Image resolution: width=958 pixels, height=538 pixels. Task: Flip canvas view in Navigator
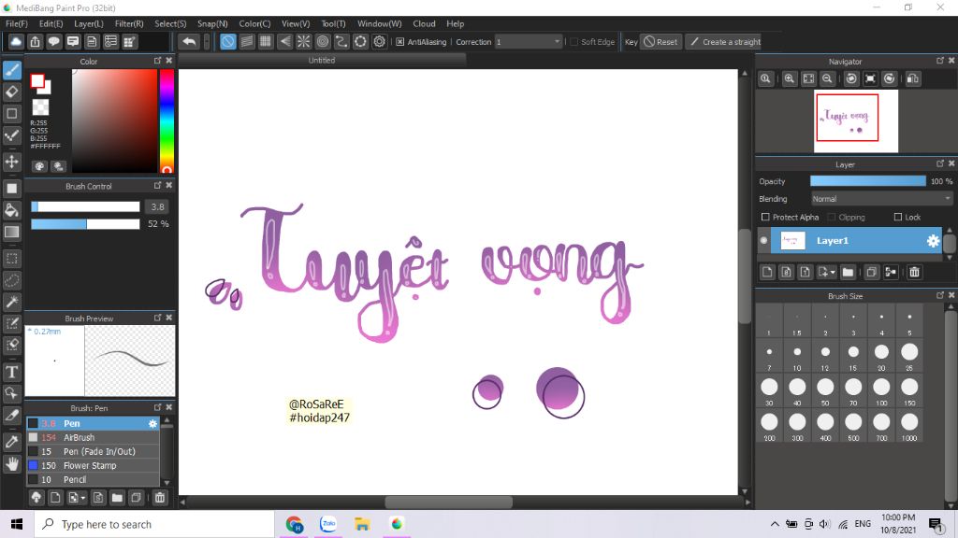(913, 78)
